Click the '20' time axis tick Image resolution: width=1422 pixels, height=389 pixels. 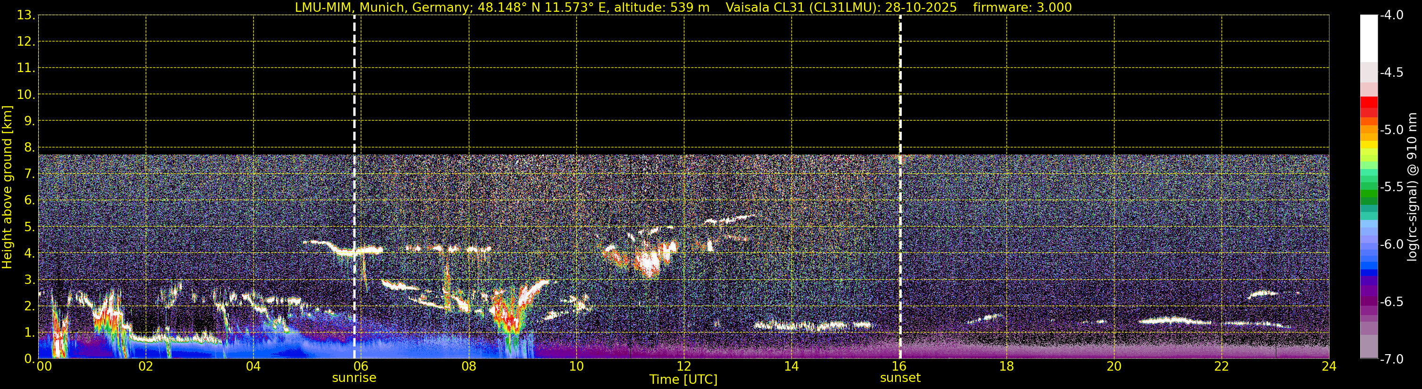pyautogui.click(x=1114, y=366)
